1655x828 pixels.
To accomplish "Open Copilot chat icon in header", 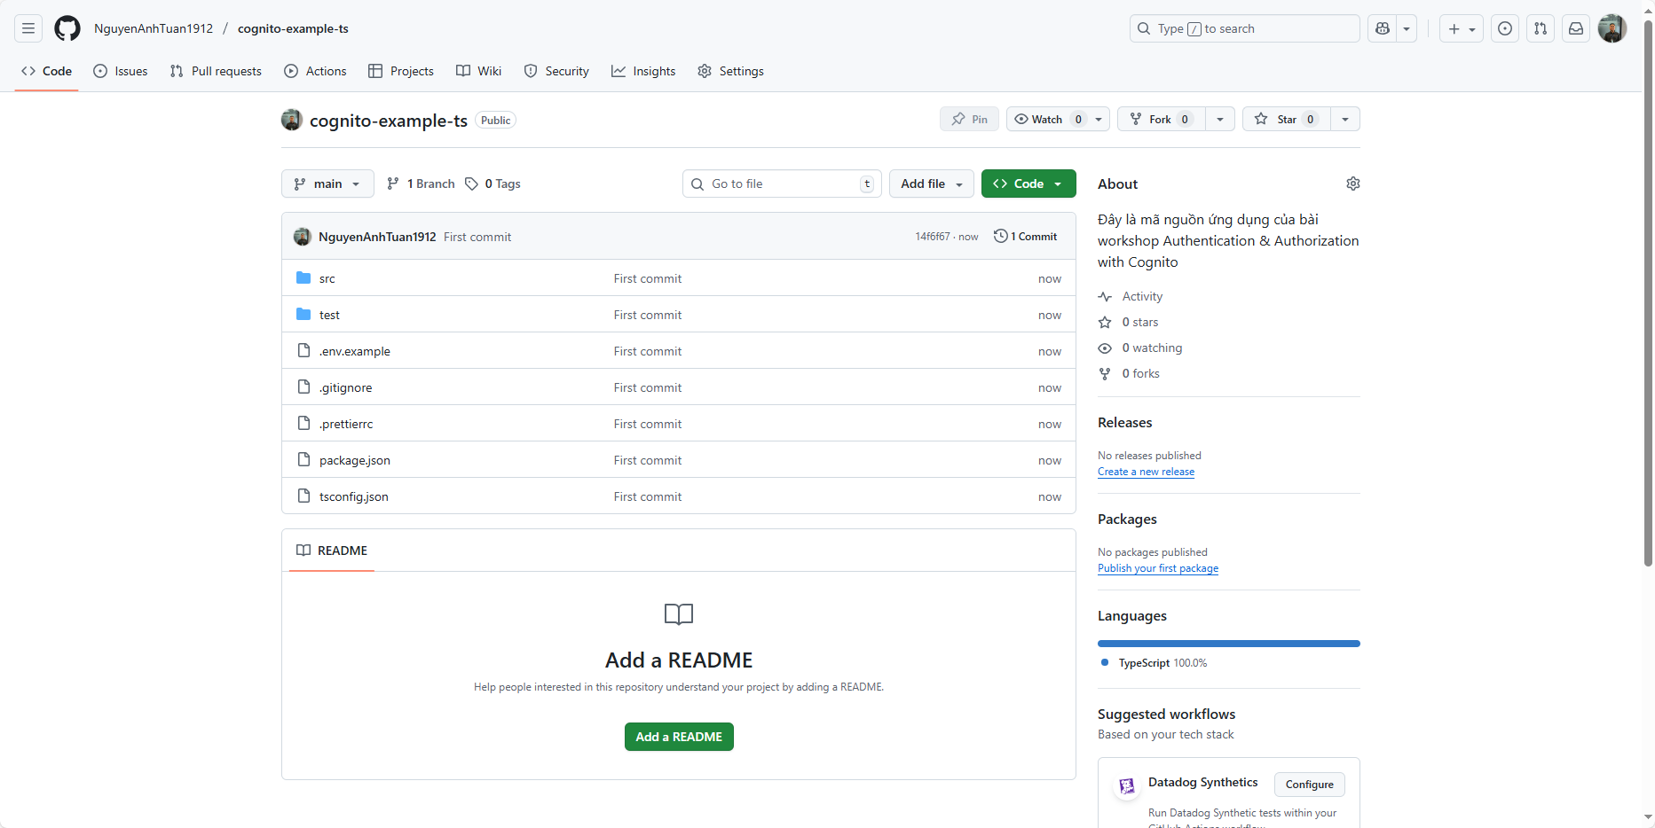I will [1382, 28].
